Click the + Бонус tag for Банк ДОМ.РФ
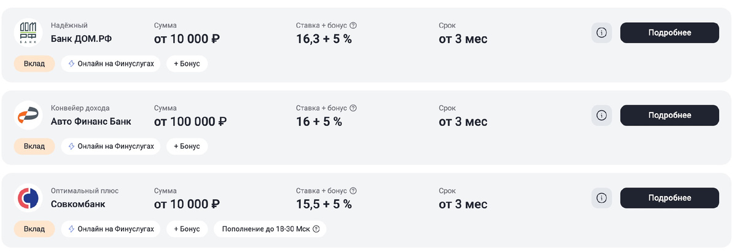The height and width of the screenshot is (252, 737). [187, 64]
